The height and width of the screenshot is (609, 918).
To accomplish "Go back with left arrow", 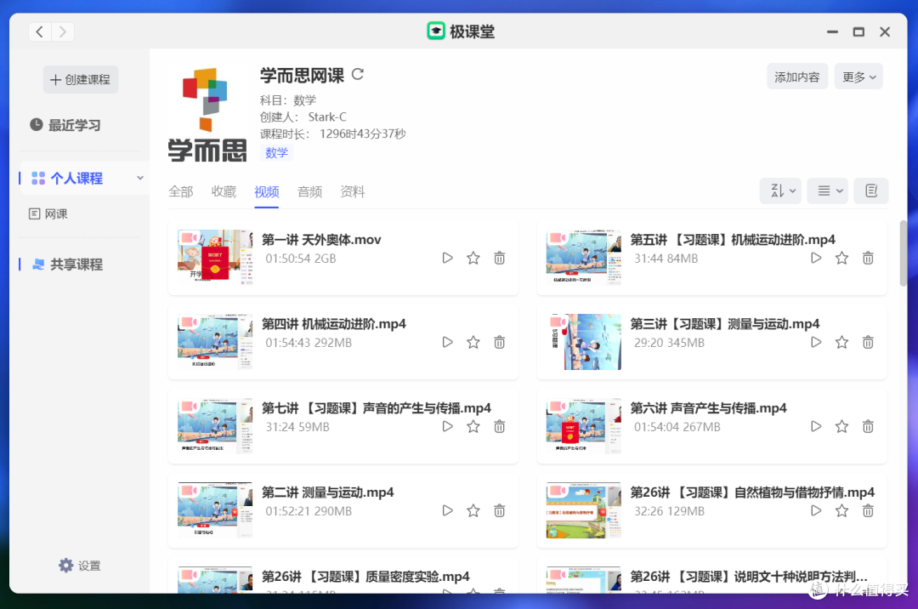I will tap(39, 31).
